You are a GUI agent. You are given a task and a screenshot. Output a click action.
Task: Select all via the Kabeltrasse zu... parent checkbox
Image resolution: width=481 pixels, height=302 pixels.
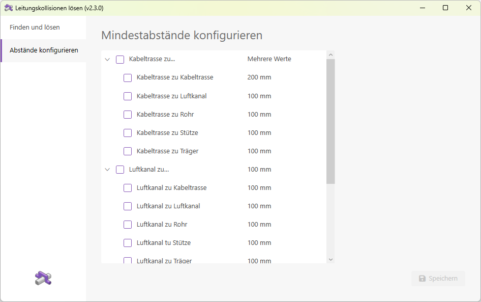pos(119,59)
